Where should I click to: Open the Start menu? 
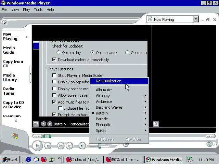tap(10, 160)
